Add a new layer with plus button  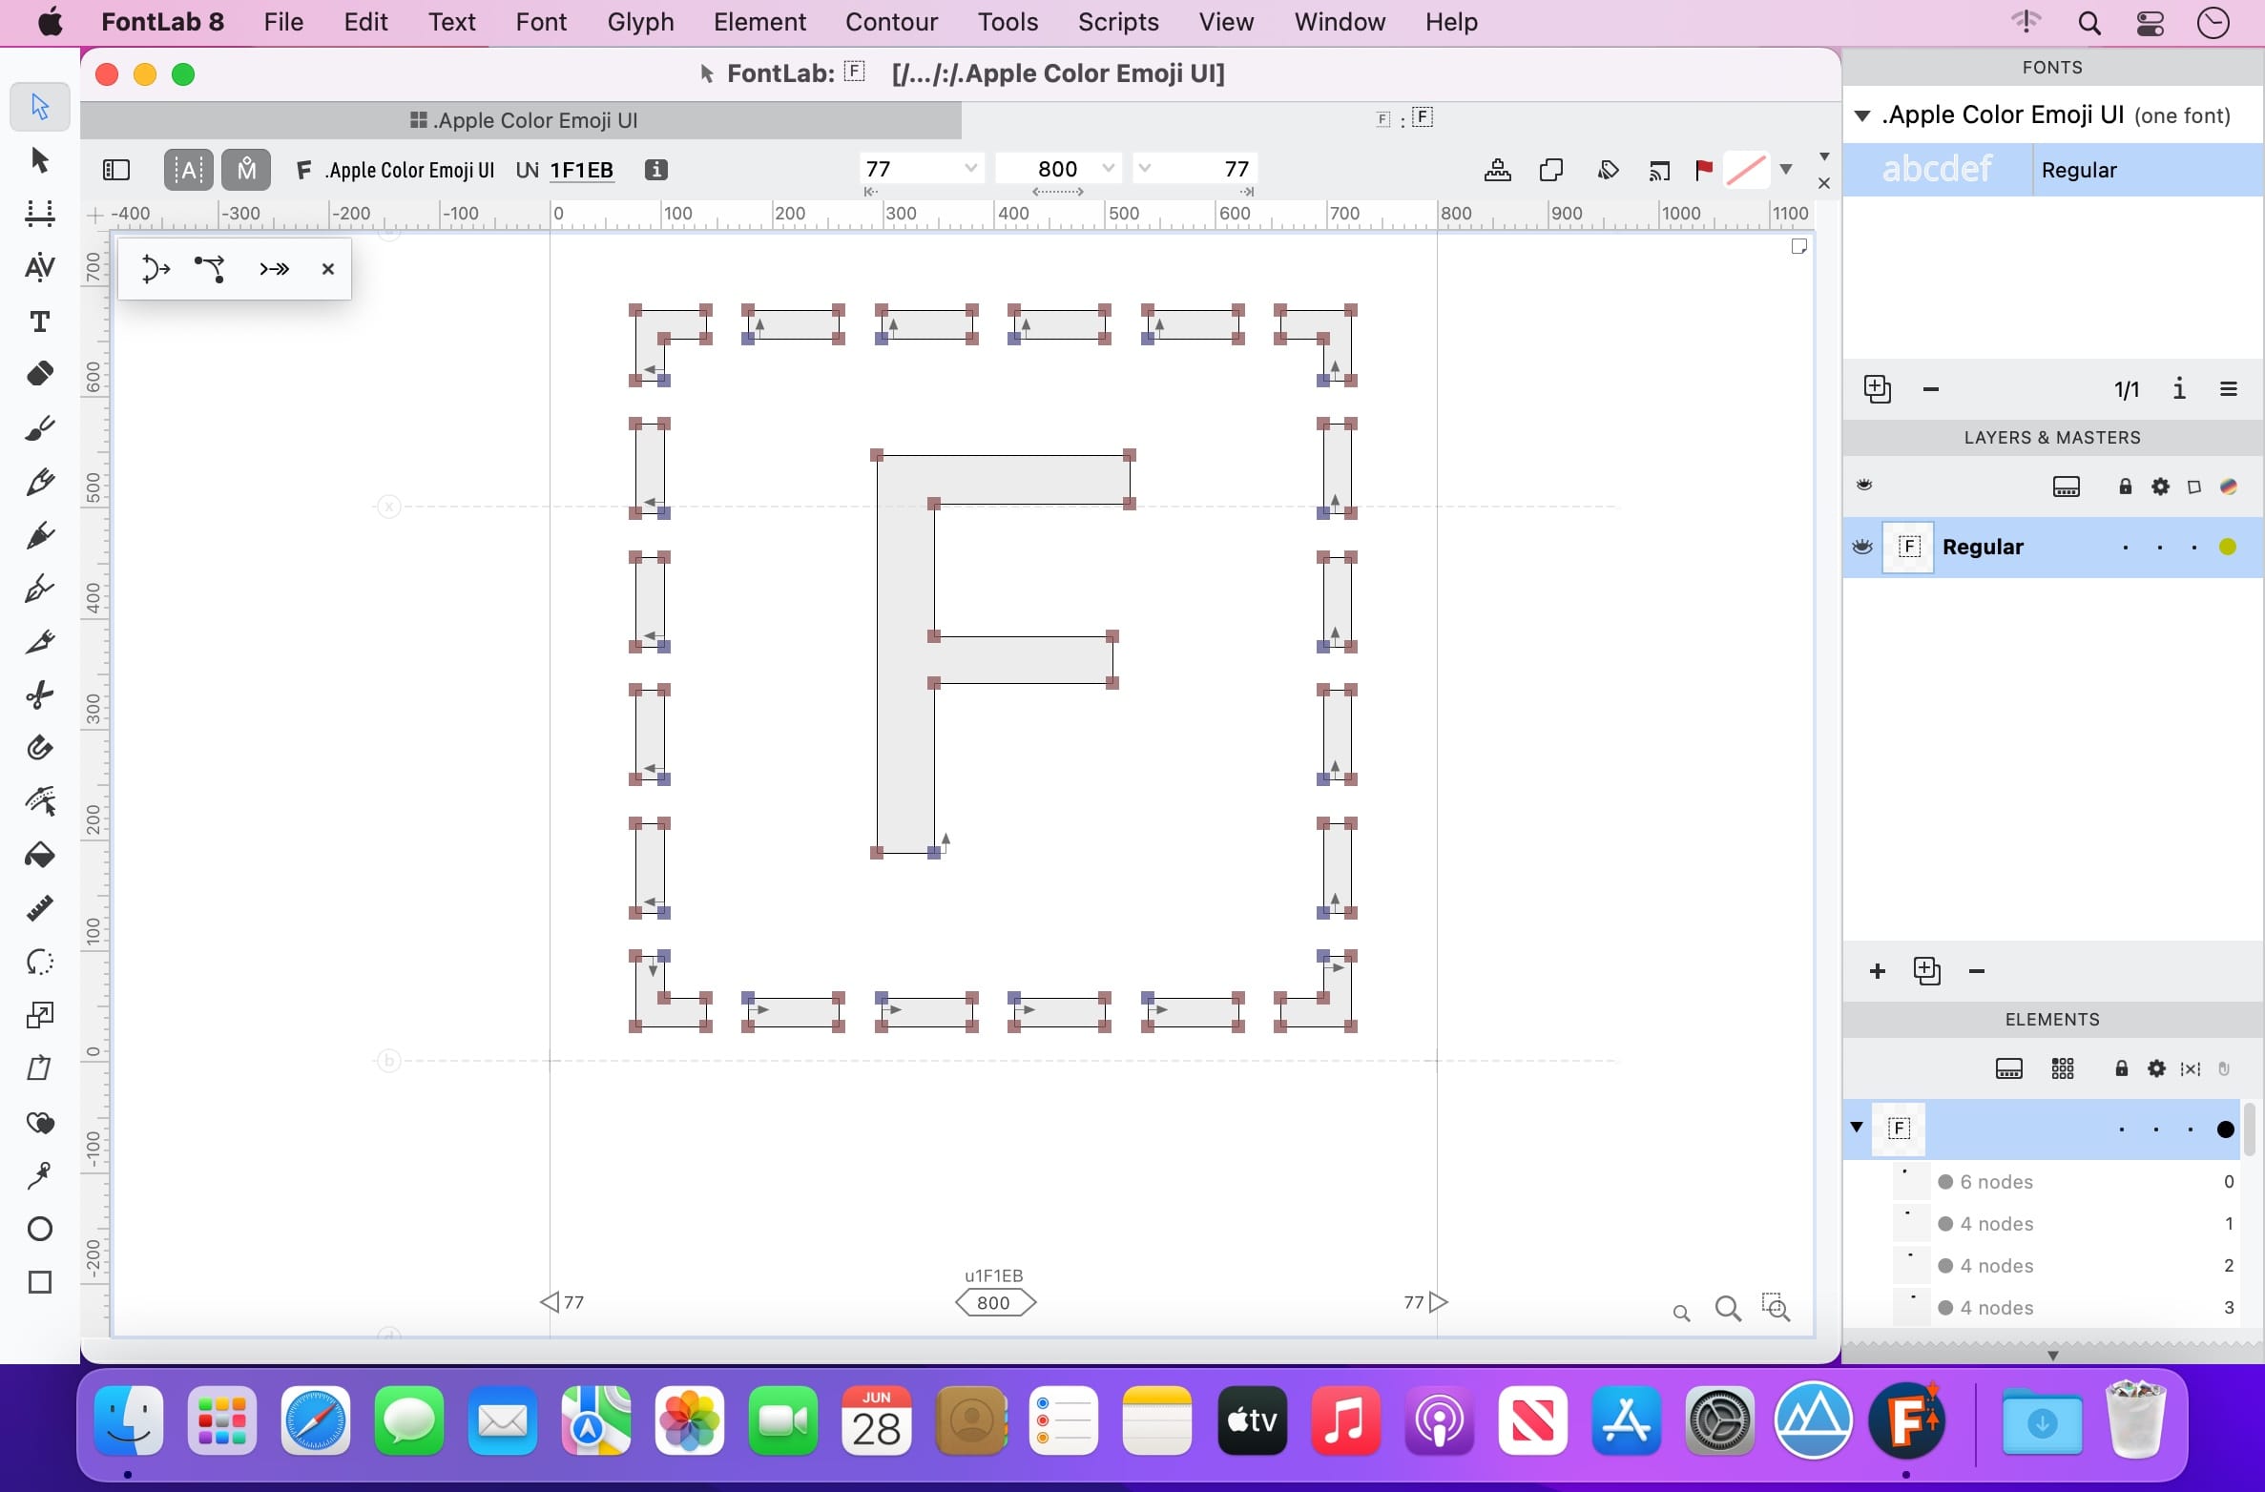[x=1877, y=971]
